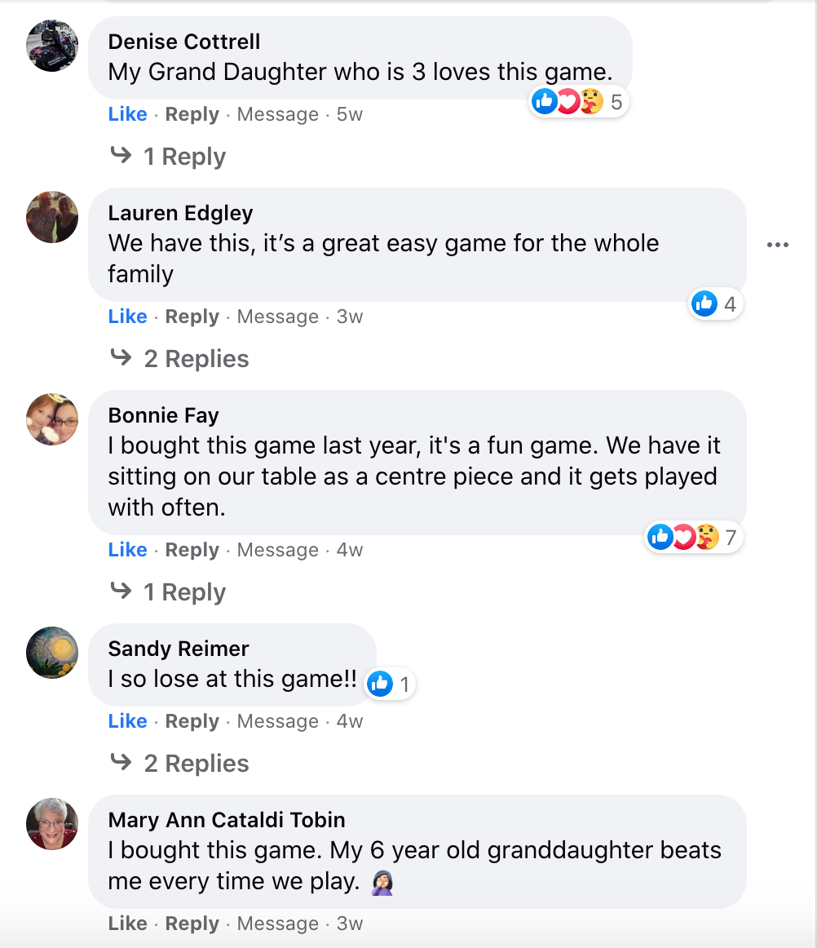This screenshot has width=817, height=948.
Task: Like Denise Cottrell's comment
Action: point(128,114)
